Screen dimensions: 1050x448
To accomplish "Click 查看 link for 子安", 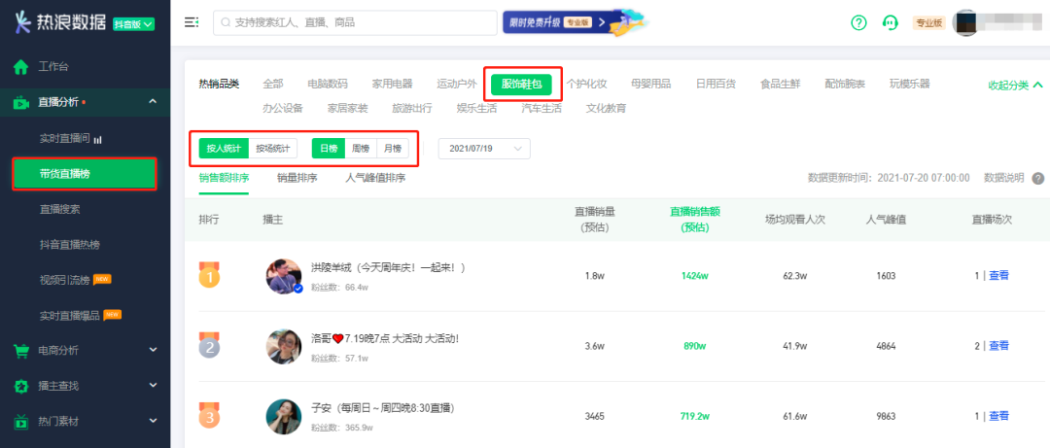I will (x=999, y=416).
